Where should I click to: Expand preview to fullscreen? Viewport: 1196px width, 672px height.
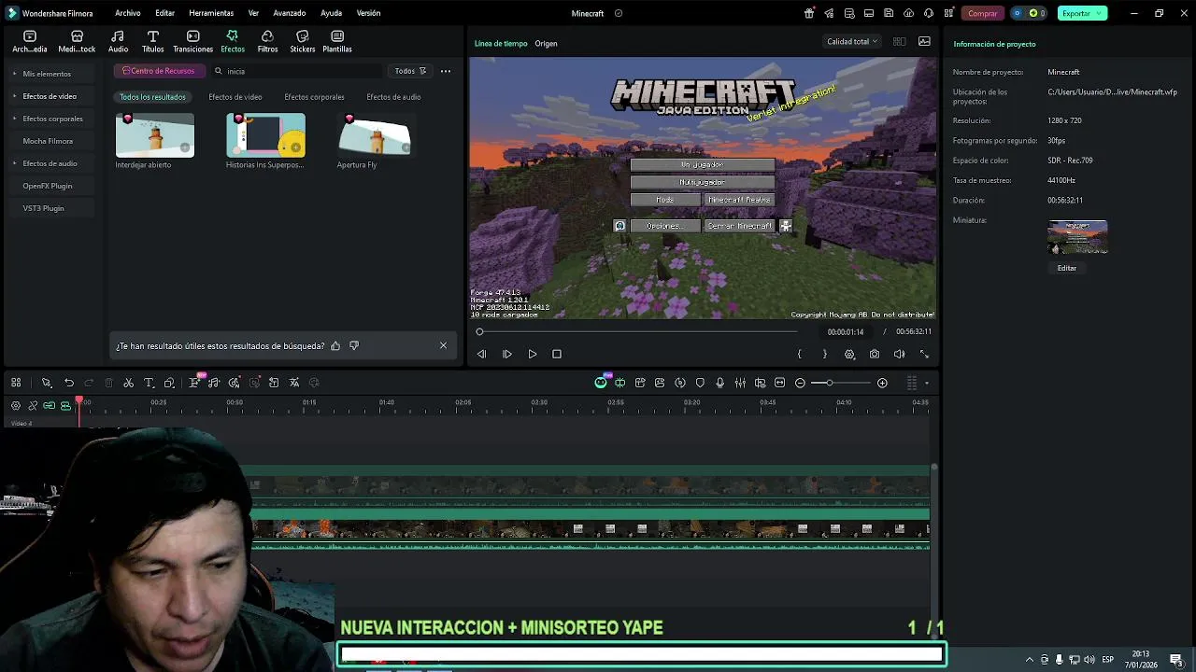point(924,354)
